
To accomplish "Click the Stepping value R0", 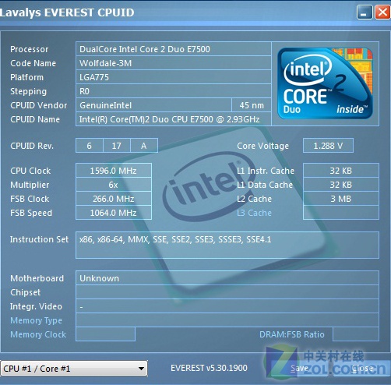I will [174, 91].
